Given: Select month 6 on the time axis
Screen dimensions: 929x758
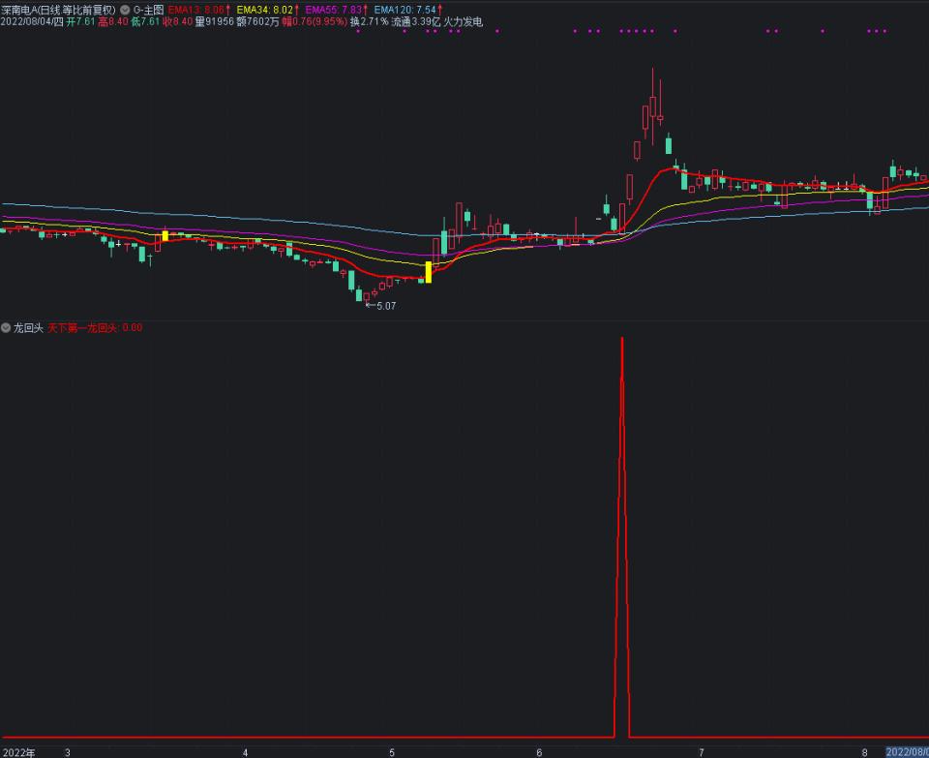Looking at the screenshot, I should click(539, 752).
